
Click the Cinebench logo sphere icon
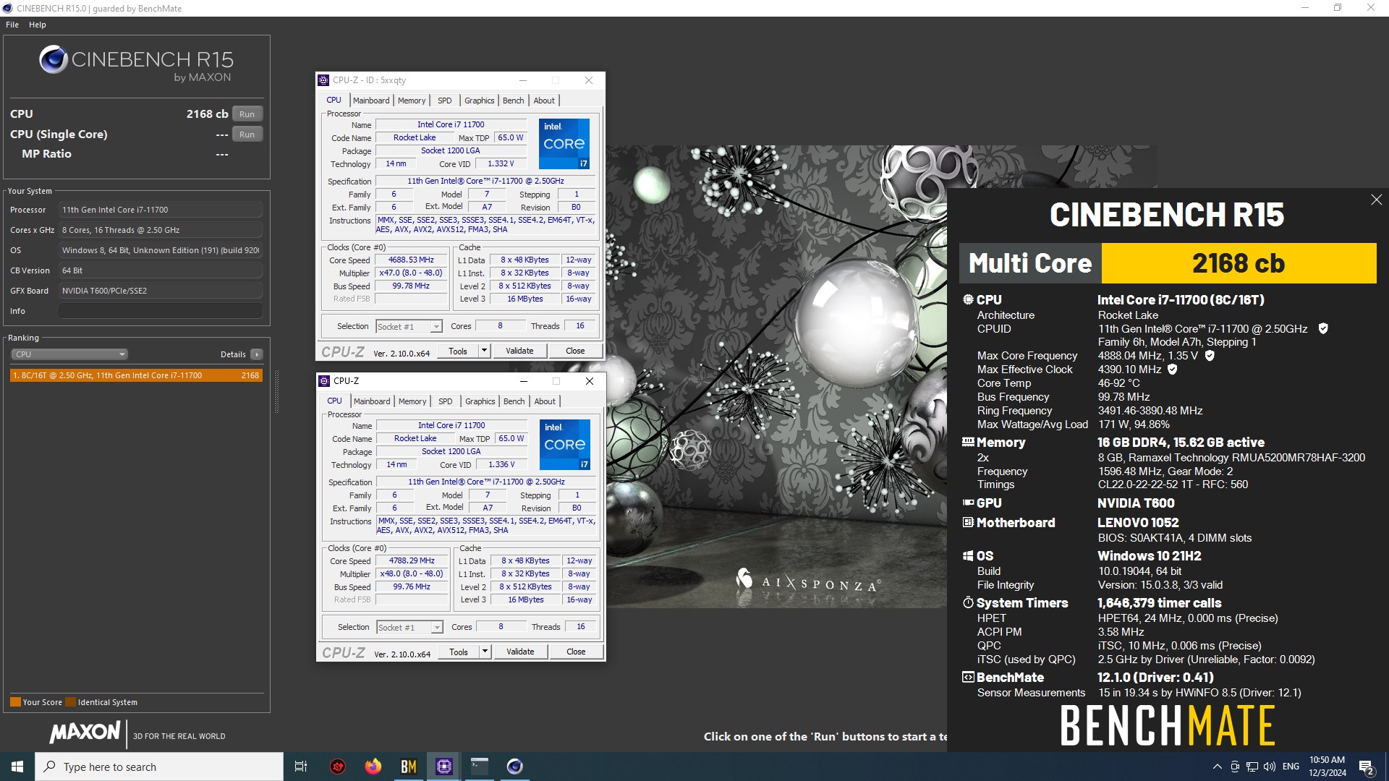[x=54, y=59]
